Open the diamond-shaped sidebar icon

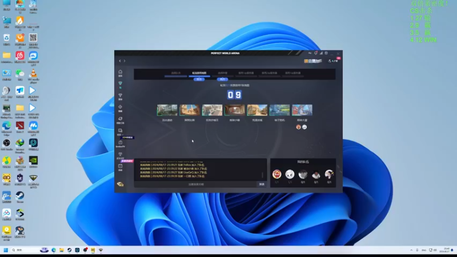120,107
